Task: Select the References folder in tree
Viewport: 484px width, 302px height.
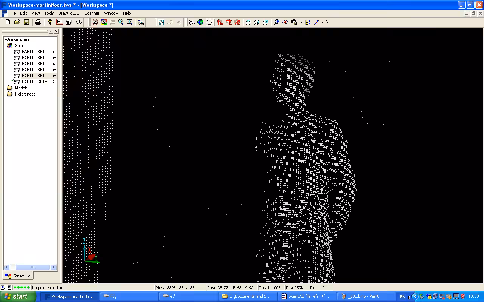Action: (25, 94)
